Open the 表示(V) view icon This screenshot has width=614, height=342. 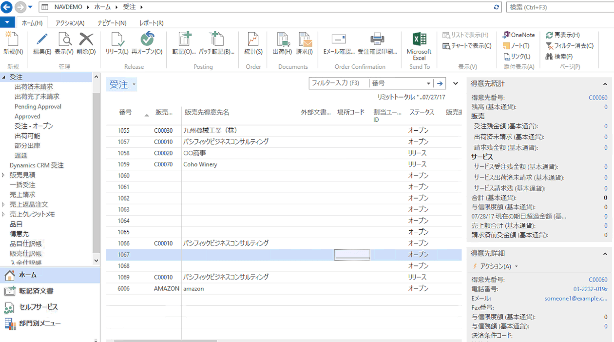pyautogui.click(x=64, y=40)
